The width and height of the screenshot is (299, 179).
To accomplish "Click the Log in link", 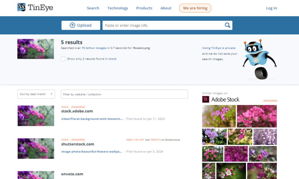I will click(x=271, y=8).
